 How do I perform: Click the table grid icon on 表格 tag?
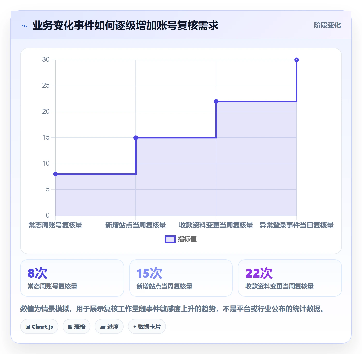coord(70,327)
